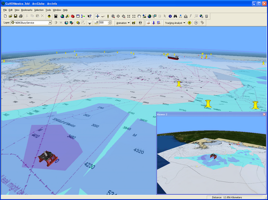Open the Selection menu
Screen dimensions: 268x200
(39, 10)
